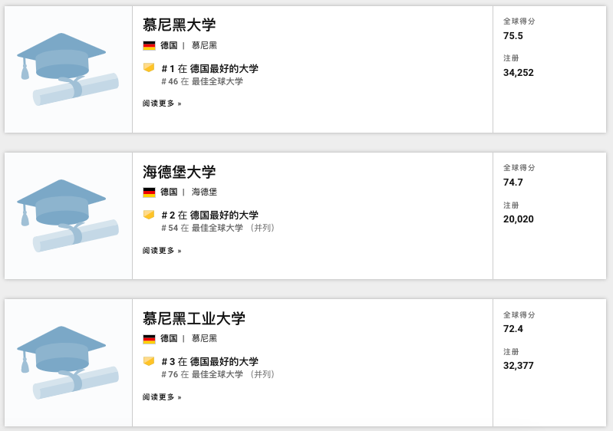This screenshot has height=431, width=613.
Task: Click the German flag icon under 海德堡大学
Action: pos(149,192)
